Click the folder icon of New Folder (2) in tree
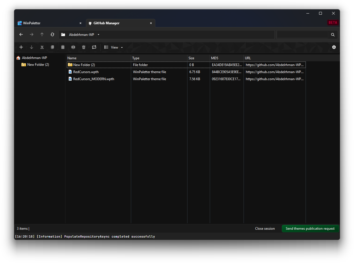 tap(24, 65)
